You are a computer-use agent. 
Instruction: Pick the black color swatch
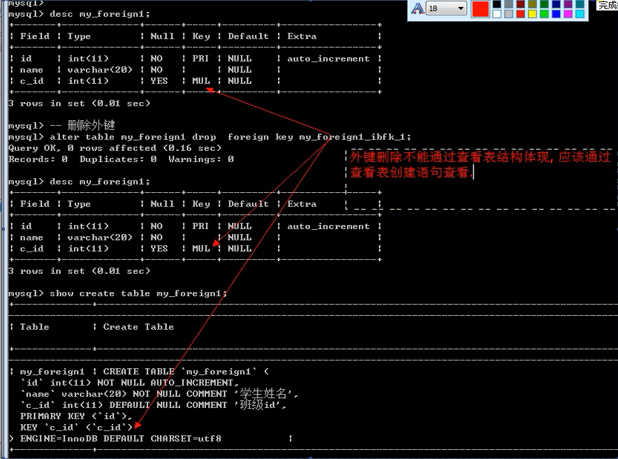click(496, 4)
